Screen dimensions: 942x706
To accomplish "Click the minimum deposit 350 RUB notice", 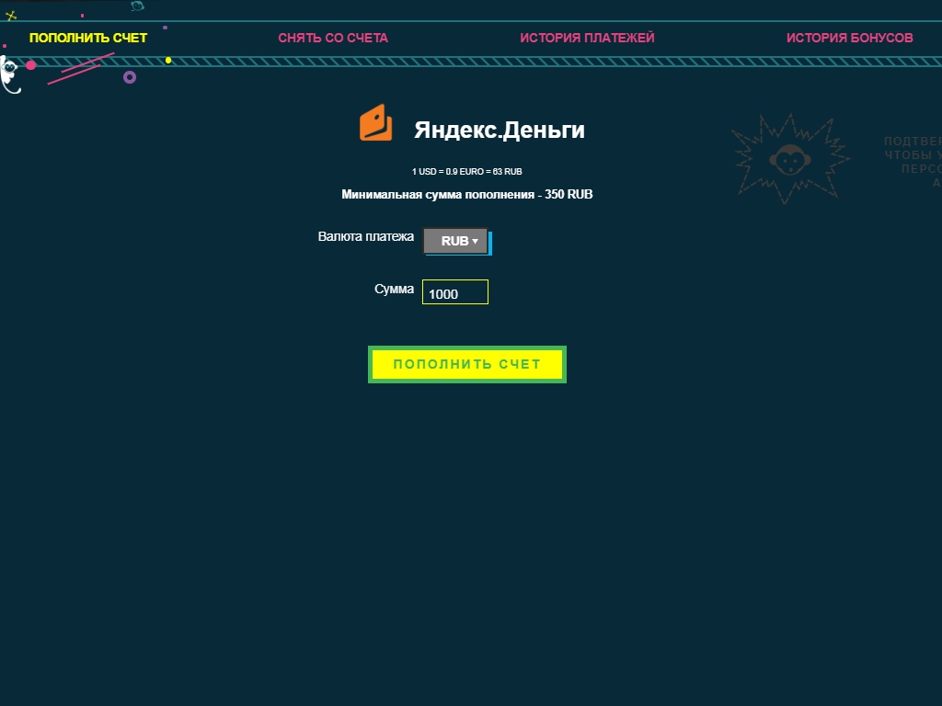I will click(466, 195).
